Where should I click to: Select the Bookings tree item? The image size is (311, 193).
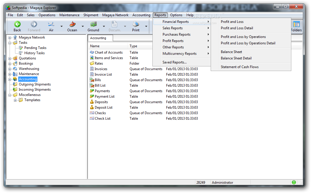coord(26,63)
